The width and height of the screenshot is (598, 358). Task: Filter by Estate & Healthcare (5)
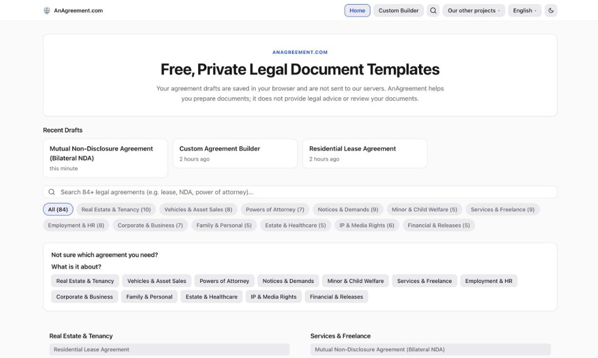click(295, 226)
